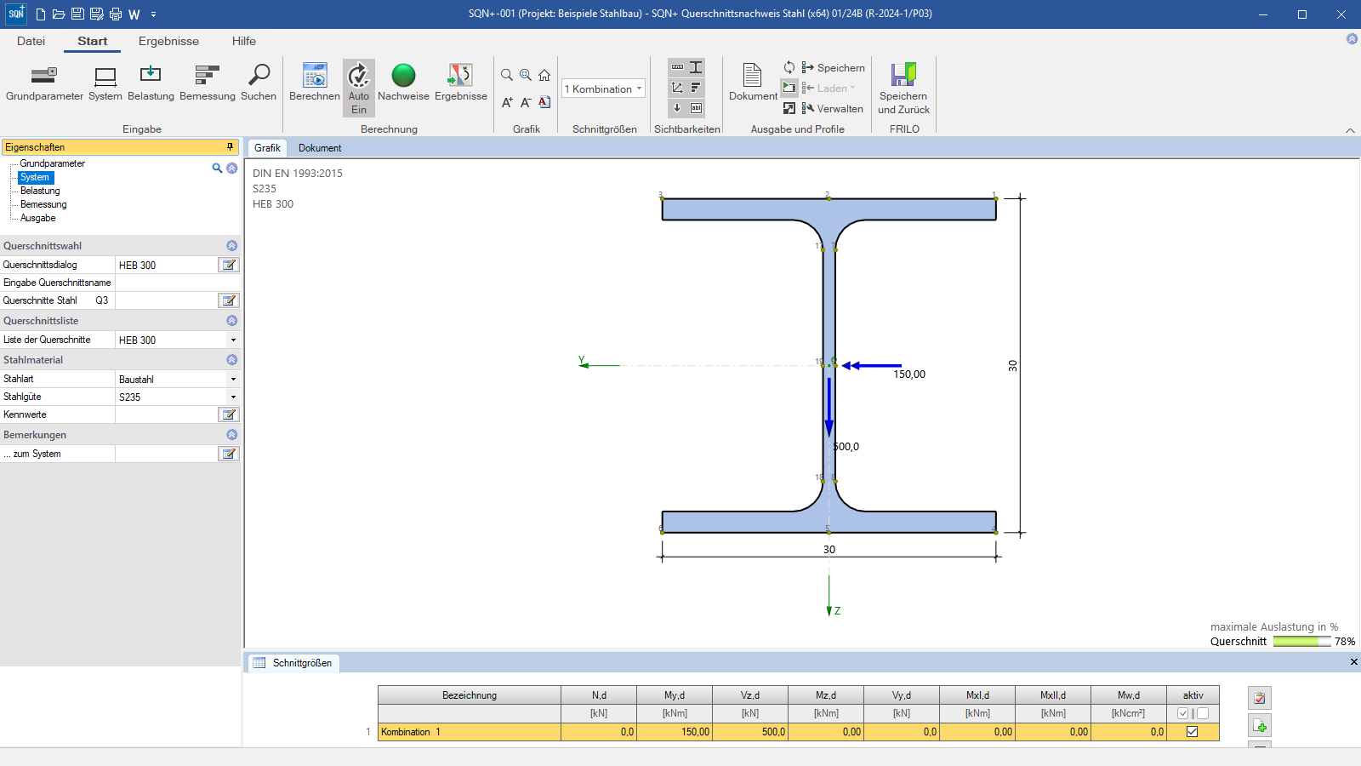Click Speichern und Zurück
The image size is (1361, 766).
[x=903, y=88]
